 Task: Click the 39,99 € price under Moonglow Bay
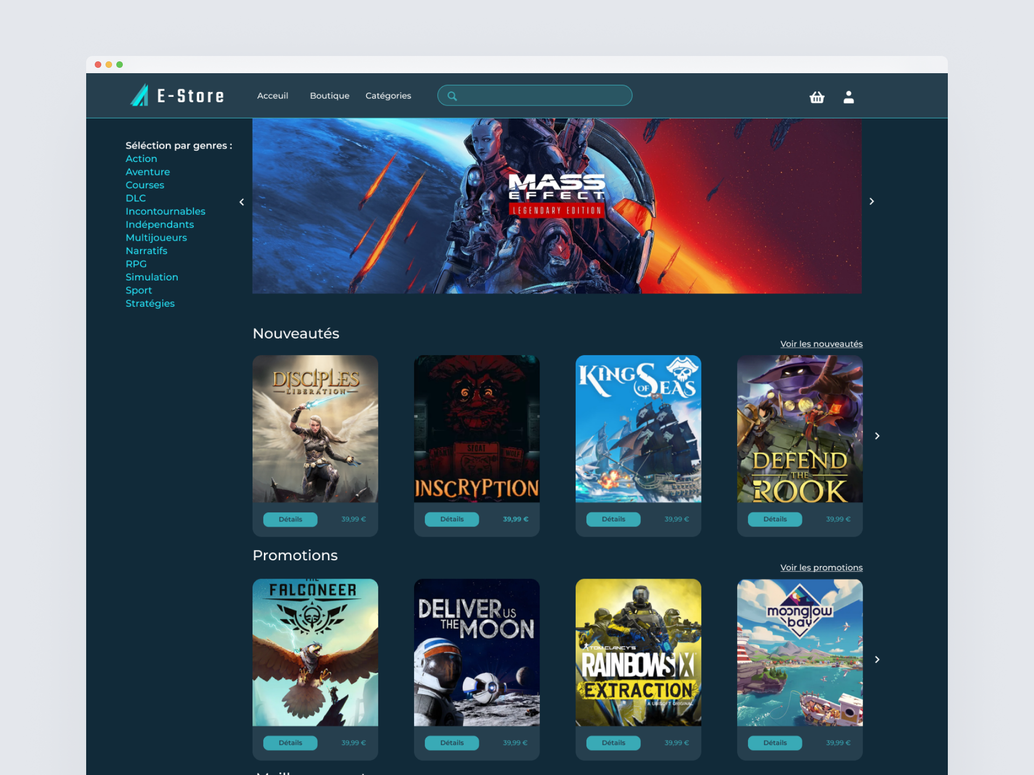click(839, 743)
